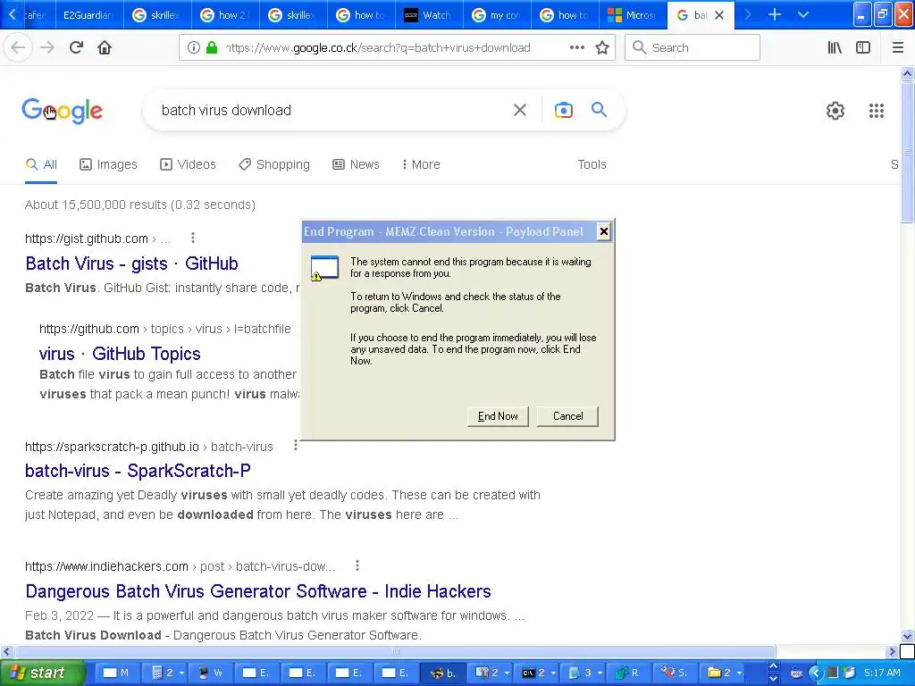Close the End Program dialog

click(x=603, y=231)
